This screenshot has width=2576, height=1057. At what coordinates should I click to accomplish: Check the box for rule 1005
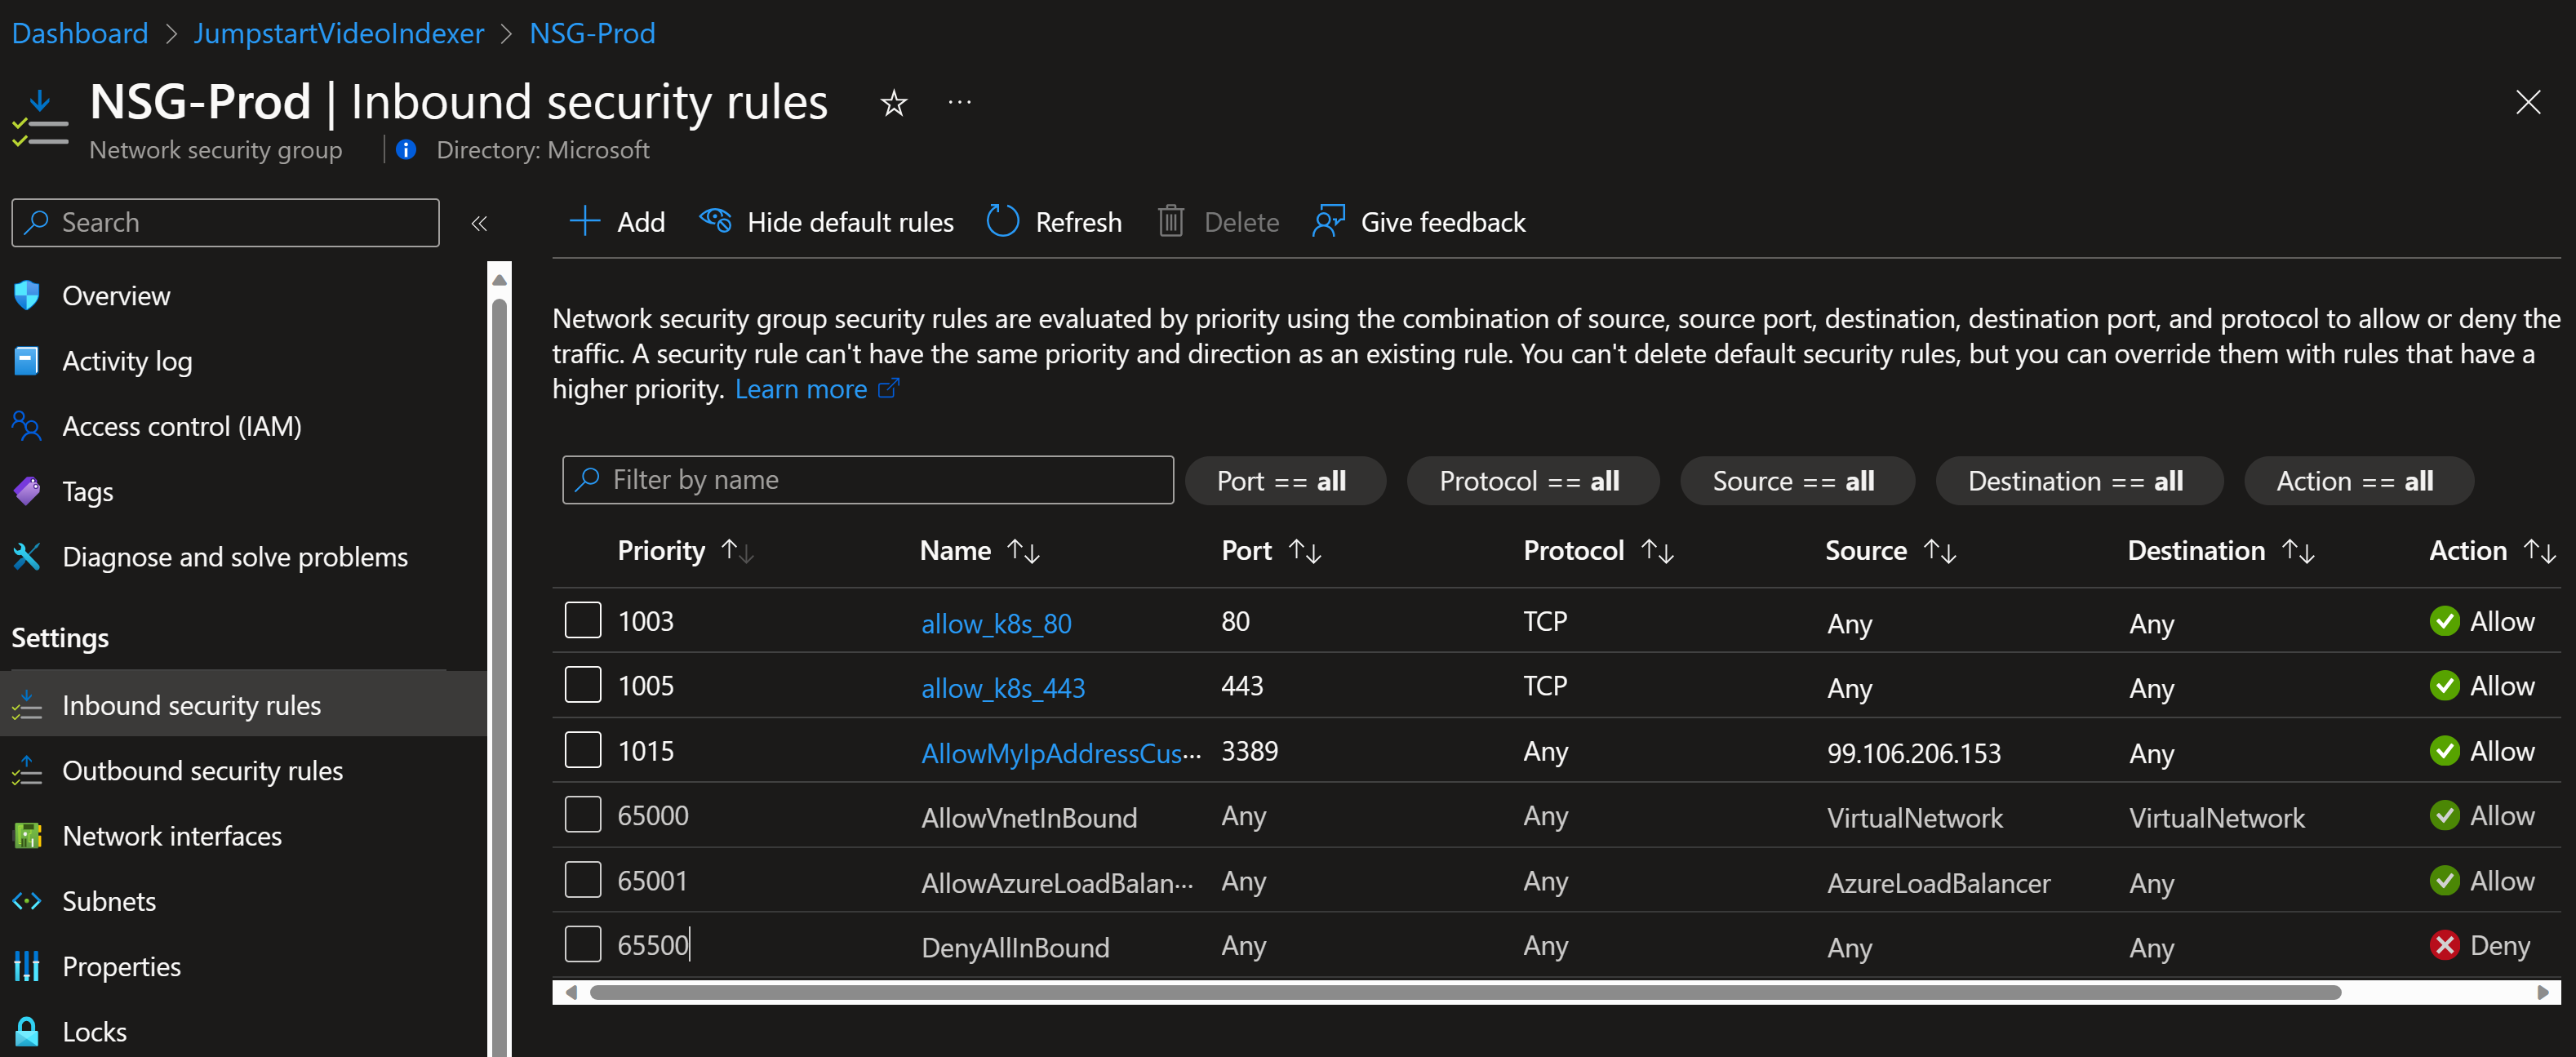point(583,685)
